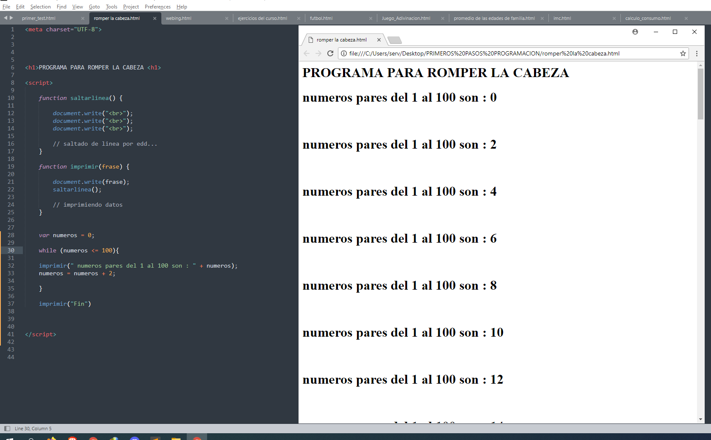
Task: Click 'function imprimir(frase)' in the editor
Action: (84, 166)
